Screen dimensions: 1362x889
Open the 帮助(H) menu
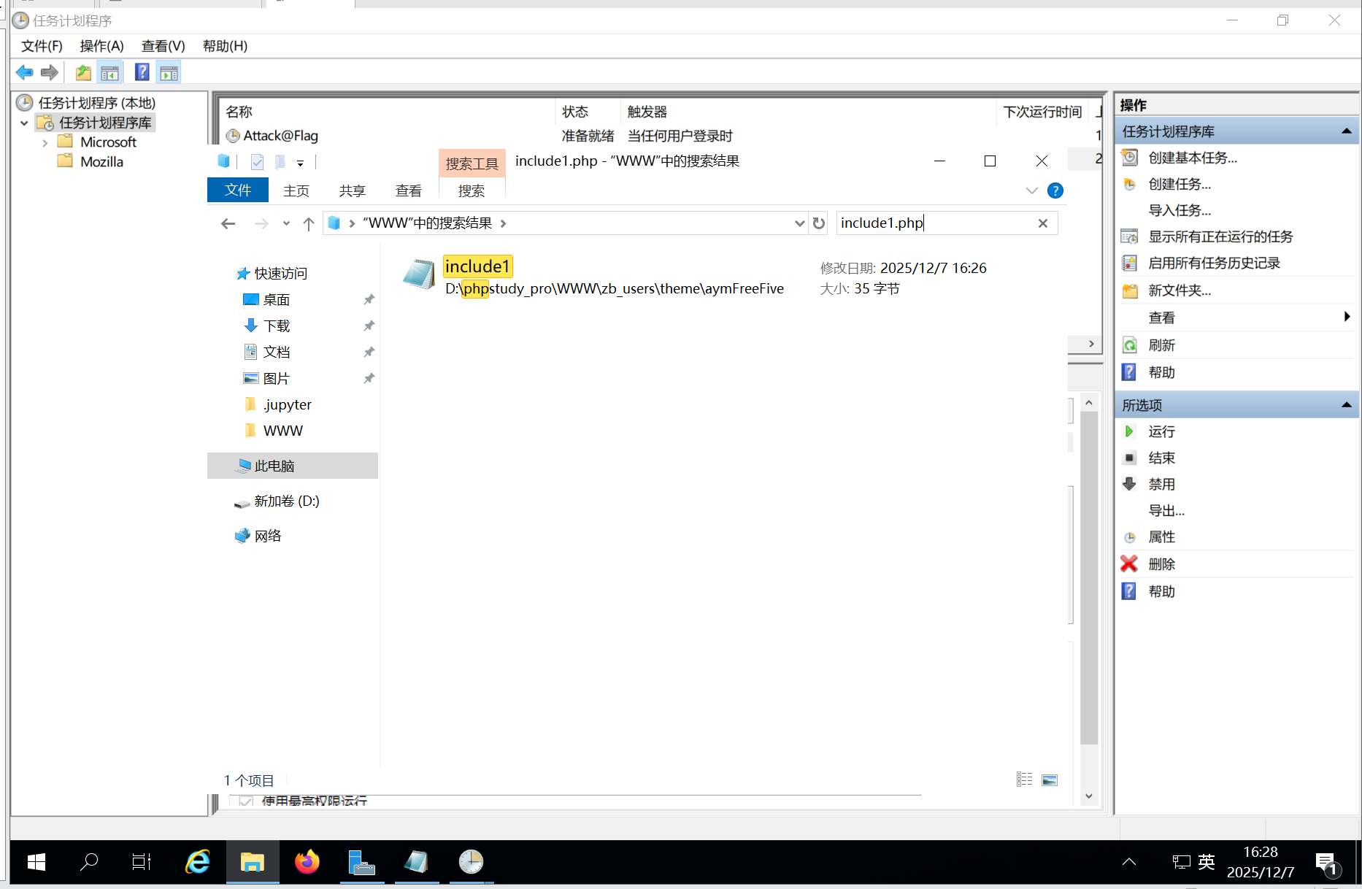pos(225,46)
